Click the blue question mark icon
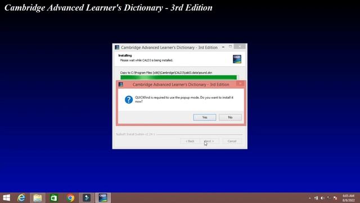 point(129,100)
